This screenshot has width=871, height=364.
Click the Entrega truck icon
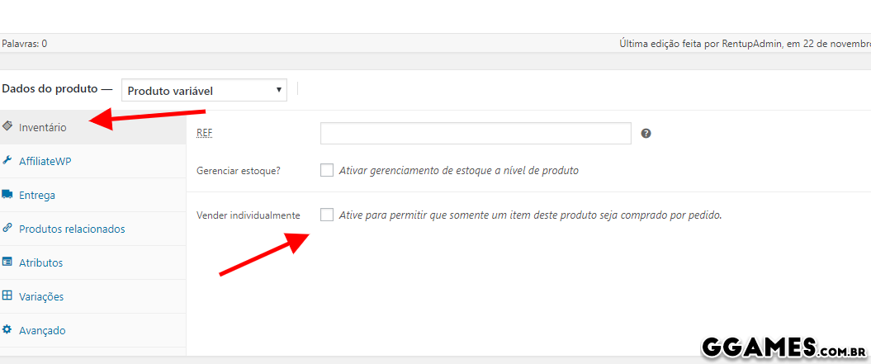pyautogui.click(x=7, y=195)
